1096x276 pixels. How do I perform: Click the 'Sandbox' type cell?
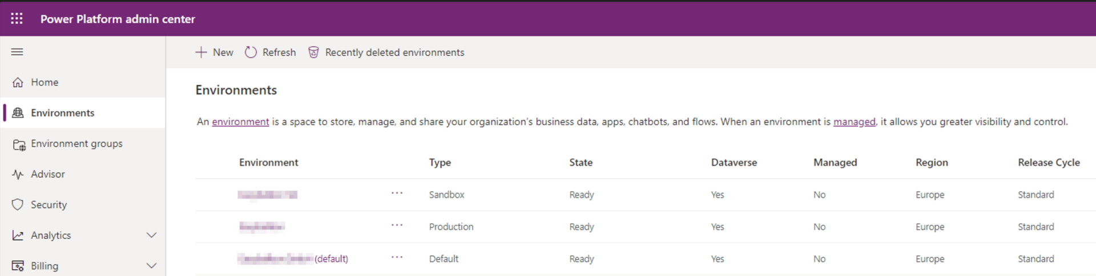click(446, 195)
